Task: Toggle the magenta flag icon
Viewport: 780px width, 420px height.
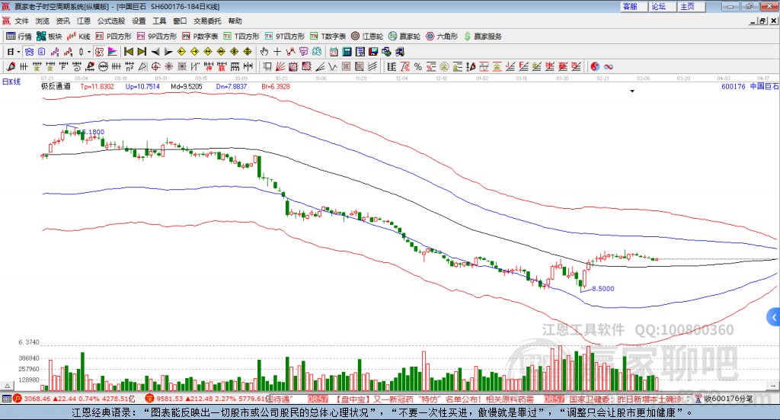Action: click(x=113, y=52)
